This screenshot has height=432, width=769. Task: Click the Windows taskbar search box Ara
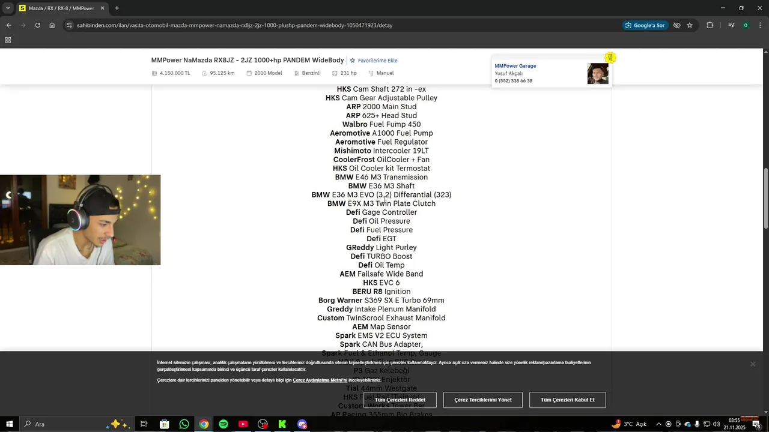tap(77, 424)
